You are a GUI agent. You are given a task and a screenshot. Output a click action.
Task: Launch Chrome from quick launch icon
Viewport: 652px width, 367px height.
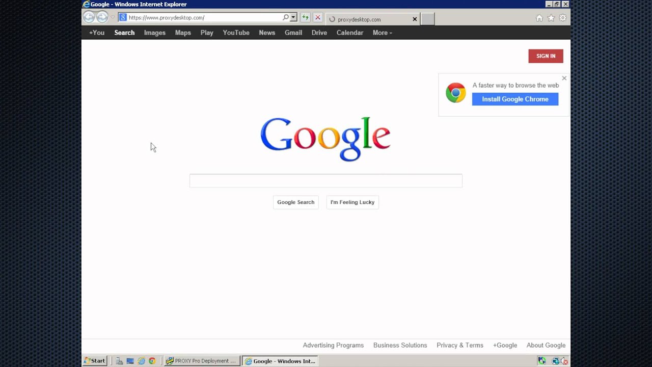(152, 361)
